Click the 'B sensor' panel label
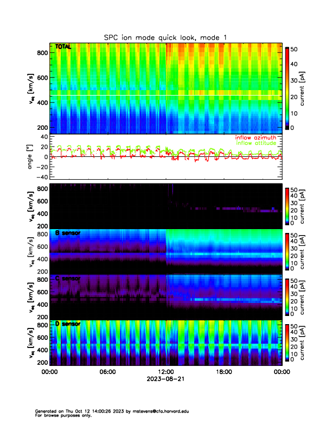 [68, 233]
